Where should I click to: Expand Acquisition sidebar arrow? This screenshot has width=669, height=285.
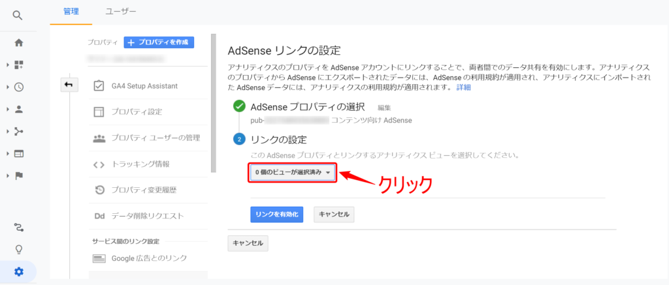pyautogui.click(x=8, y=131)
